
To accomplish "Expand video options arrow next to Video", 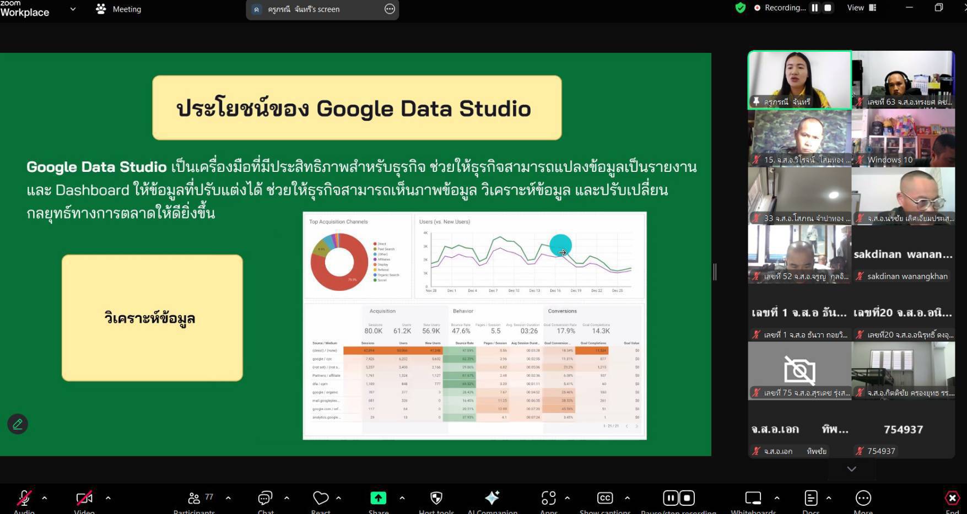I will [x=108, y=498].
